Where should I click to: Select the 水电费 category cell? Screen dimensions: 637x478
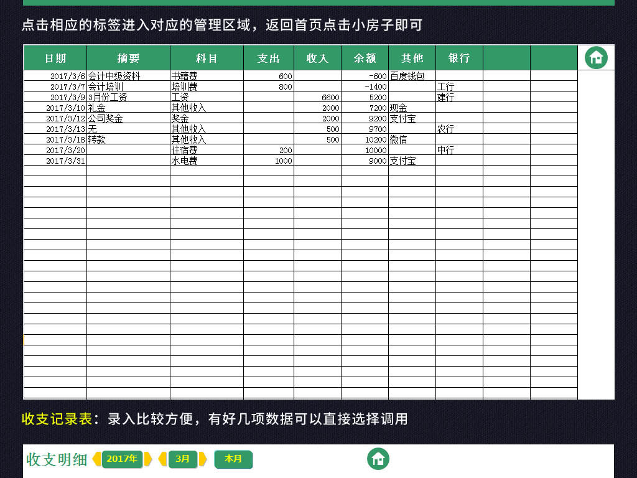pos(207,161)
